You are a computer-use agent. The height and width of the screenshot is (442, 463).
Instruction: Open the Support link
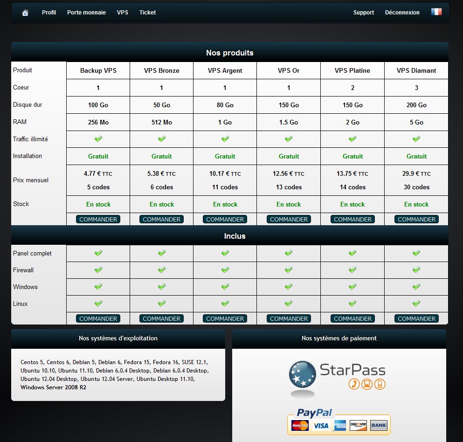tap(364, 13)
